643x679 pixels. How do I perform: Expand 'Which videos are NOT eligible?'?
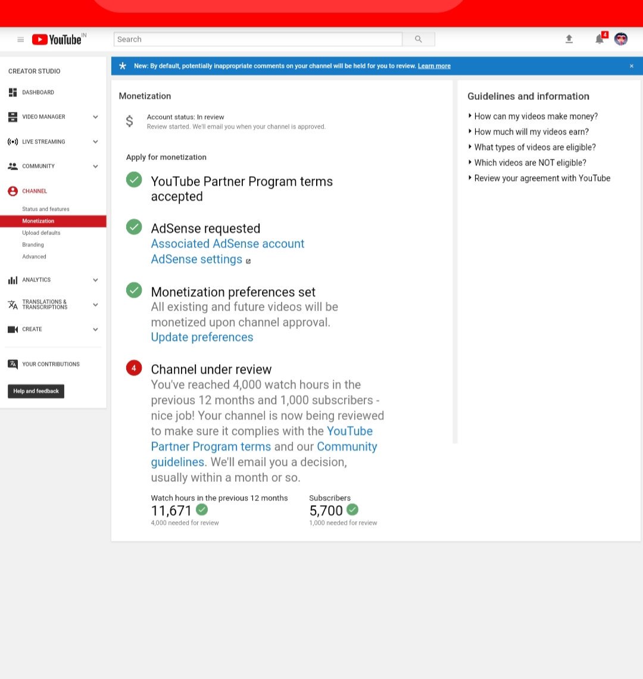coord(527,163)
